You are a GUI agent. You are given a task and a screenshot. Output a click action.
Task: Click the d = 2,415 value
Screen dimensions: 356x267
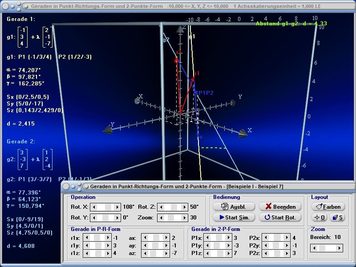pyautogui.click(x=21, y=124)
